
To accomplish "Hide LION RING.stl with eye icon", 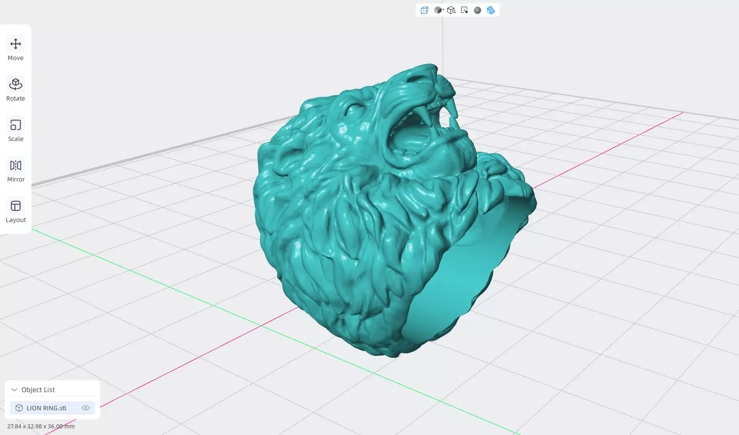I will (86, 408).
